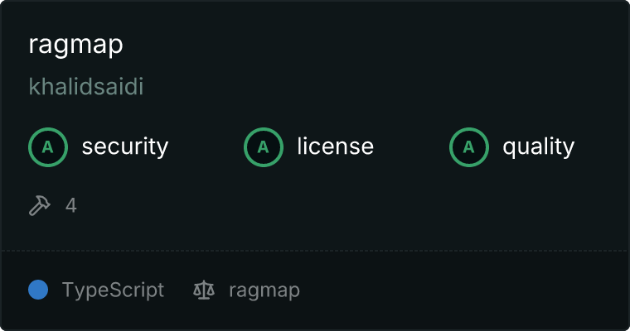Click the blank footer area right of the license name
Screen dimensions: 630x331
(x=462, y=290)
